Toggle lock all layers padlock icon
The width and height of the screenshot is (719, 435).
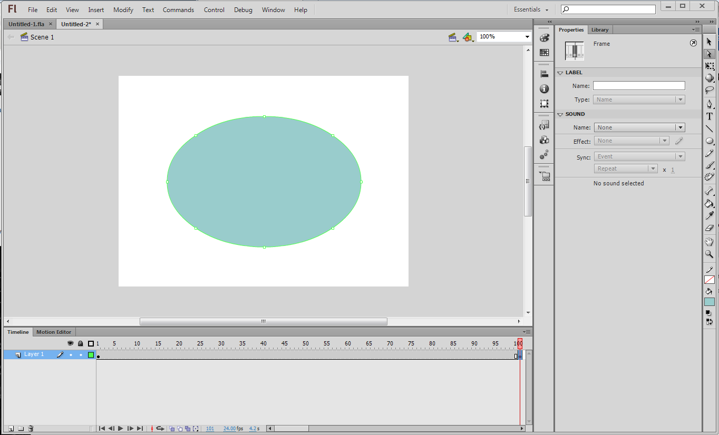tap(81, 343)
